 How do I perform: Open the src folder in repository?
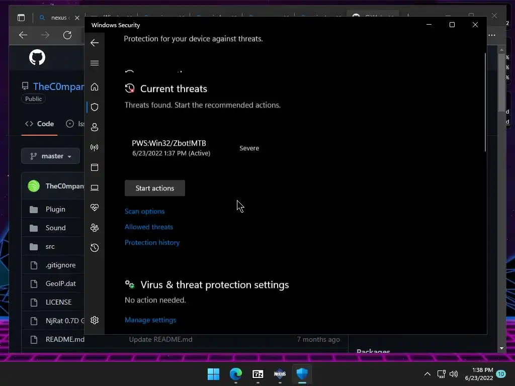[50, 246]
